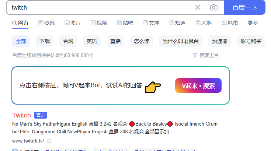The height and width of the screenshot is (151, 271).
Task: Click the 官方 badge next to Twitch
Action: (x=41, y=115)
